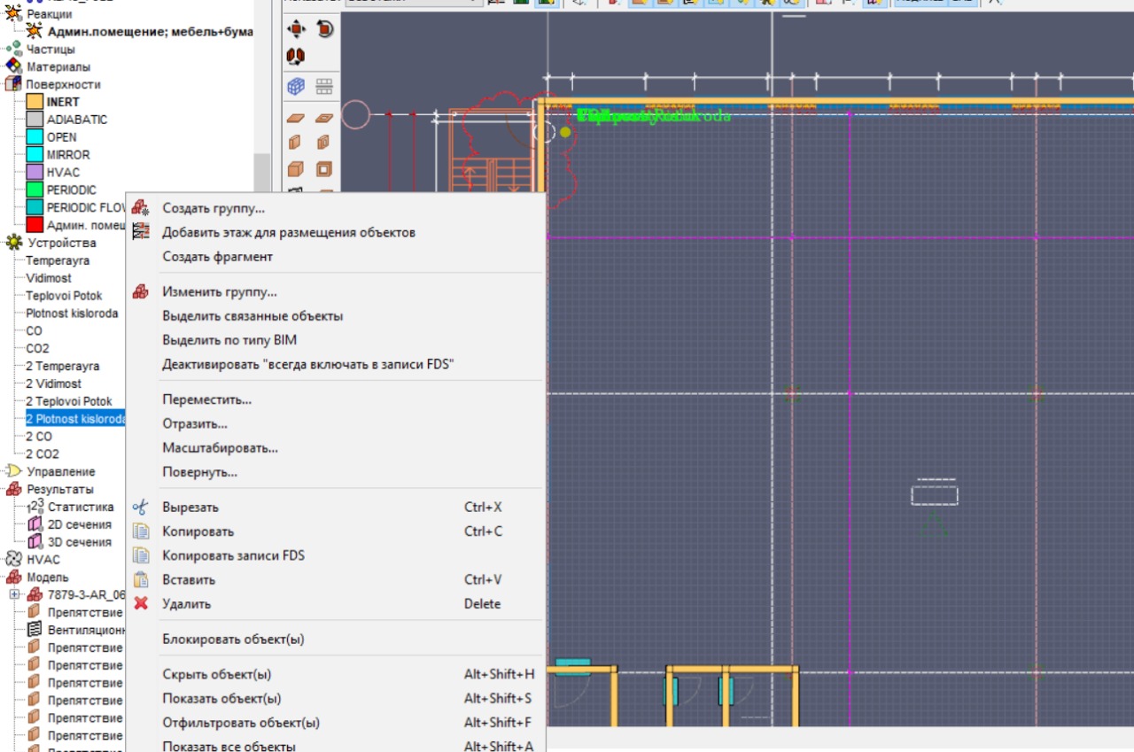Select the blue Mesh drawing tool
The width and height of the screenshot is (1134, 752).
click(x=296, y=86)
